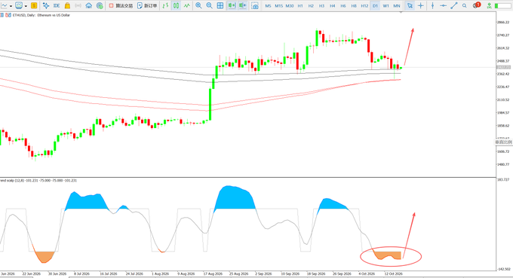Screen dimensions: 513x278
Task: Tile windows with grid icon
Action: [x=220, y=5]
